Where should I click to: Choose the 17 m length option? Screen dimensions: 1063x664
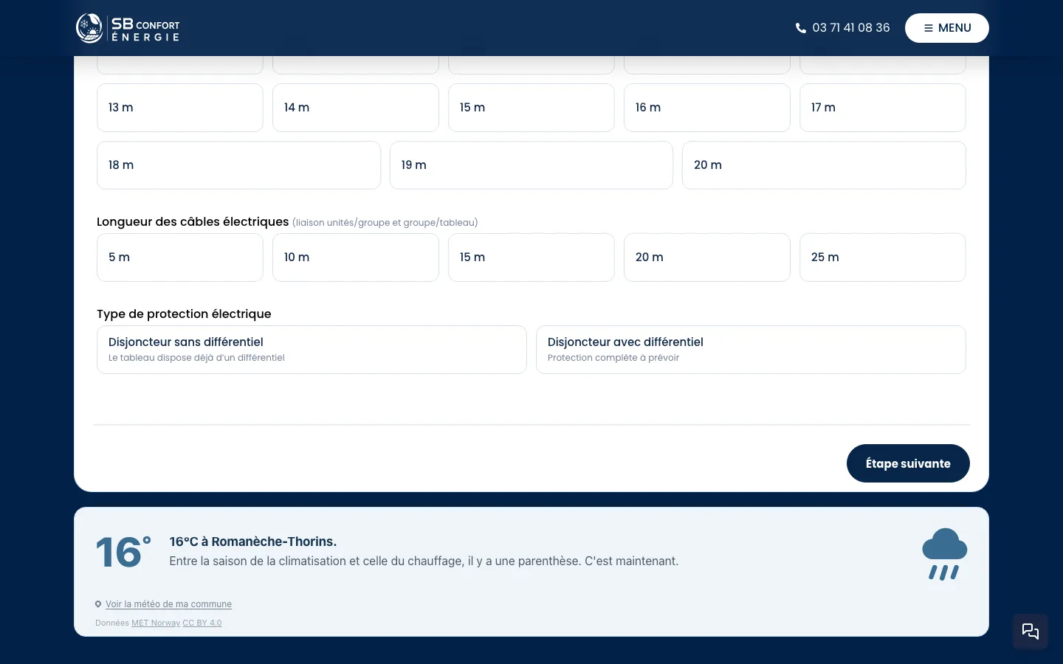[x=883, y=108]
